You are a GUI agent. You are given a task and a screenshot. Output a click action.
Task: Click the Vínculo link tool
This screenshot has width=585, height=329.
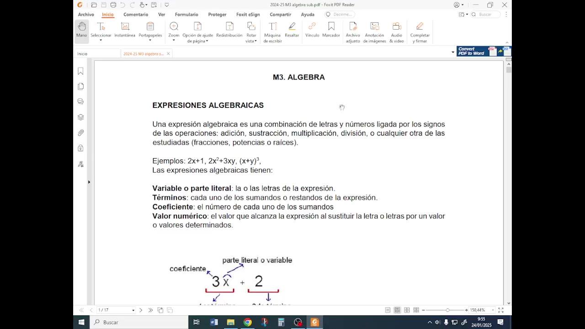point(312,30)
